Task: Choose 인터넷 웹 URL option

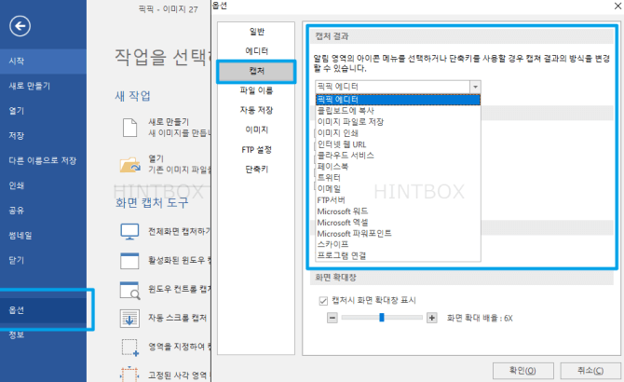Action: pos(398,144)
